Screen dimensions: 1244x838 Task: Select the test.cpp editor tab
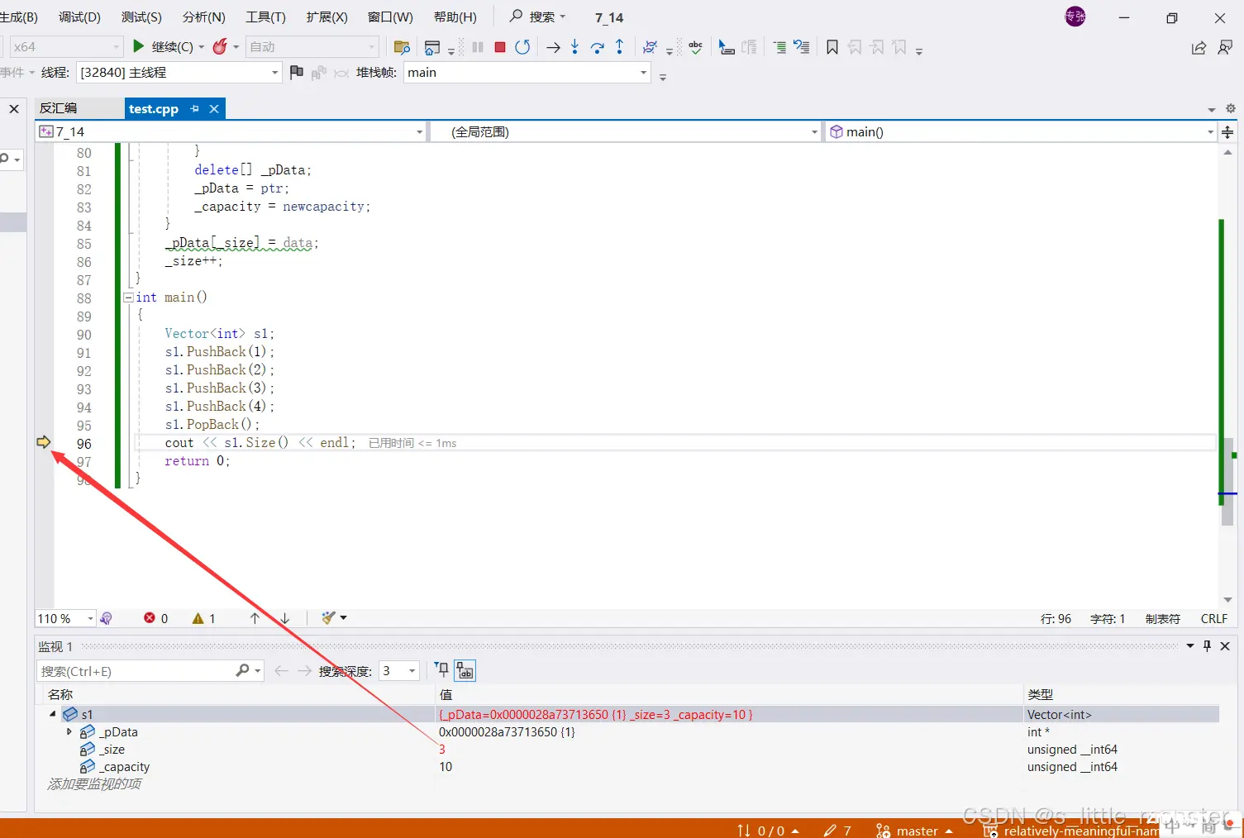coord(154,108)
